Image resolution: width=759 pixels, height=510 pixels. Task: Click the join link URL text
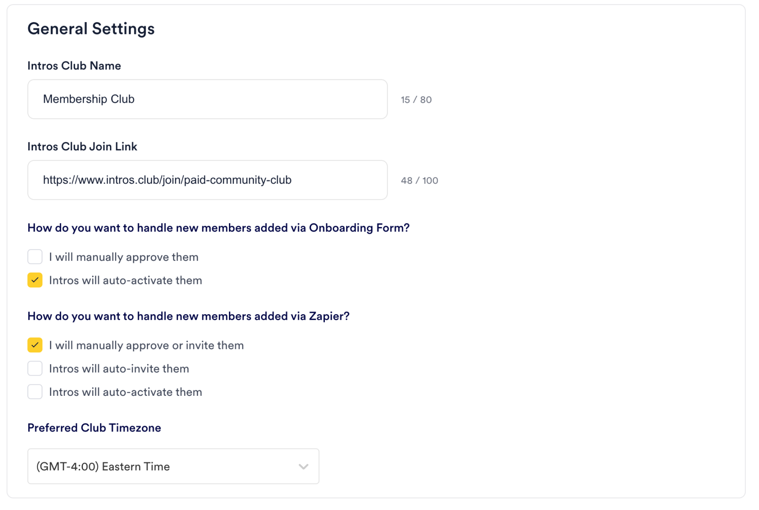(167, 180)
